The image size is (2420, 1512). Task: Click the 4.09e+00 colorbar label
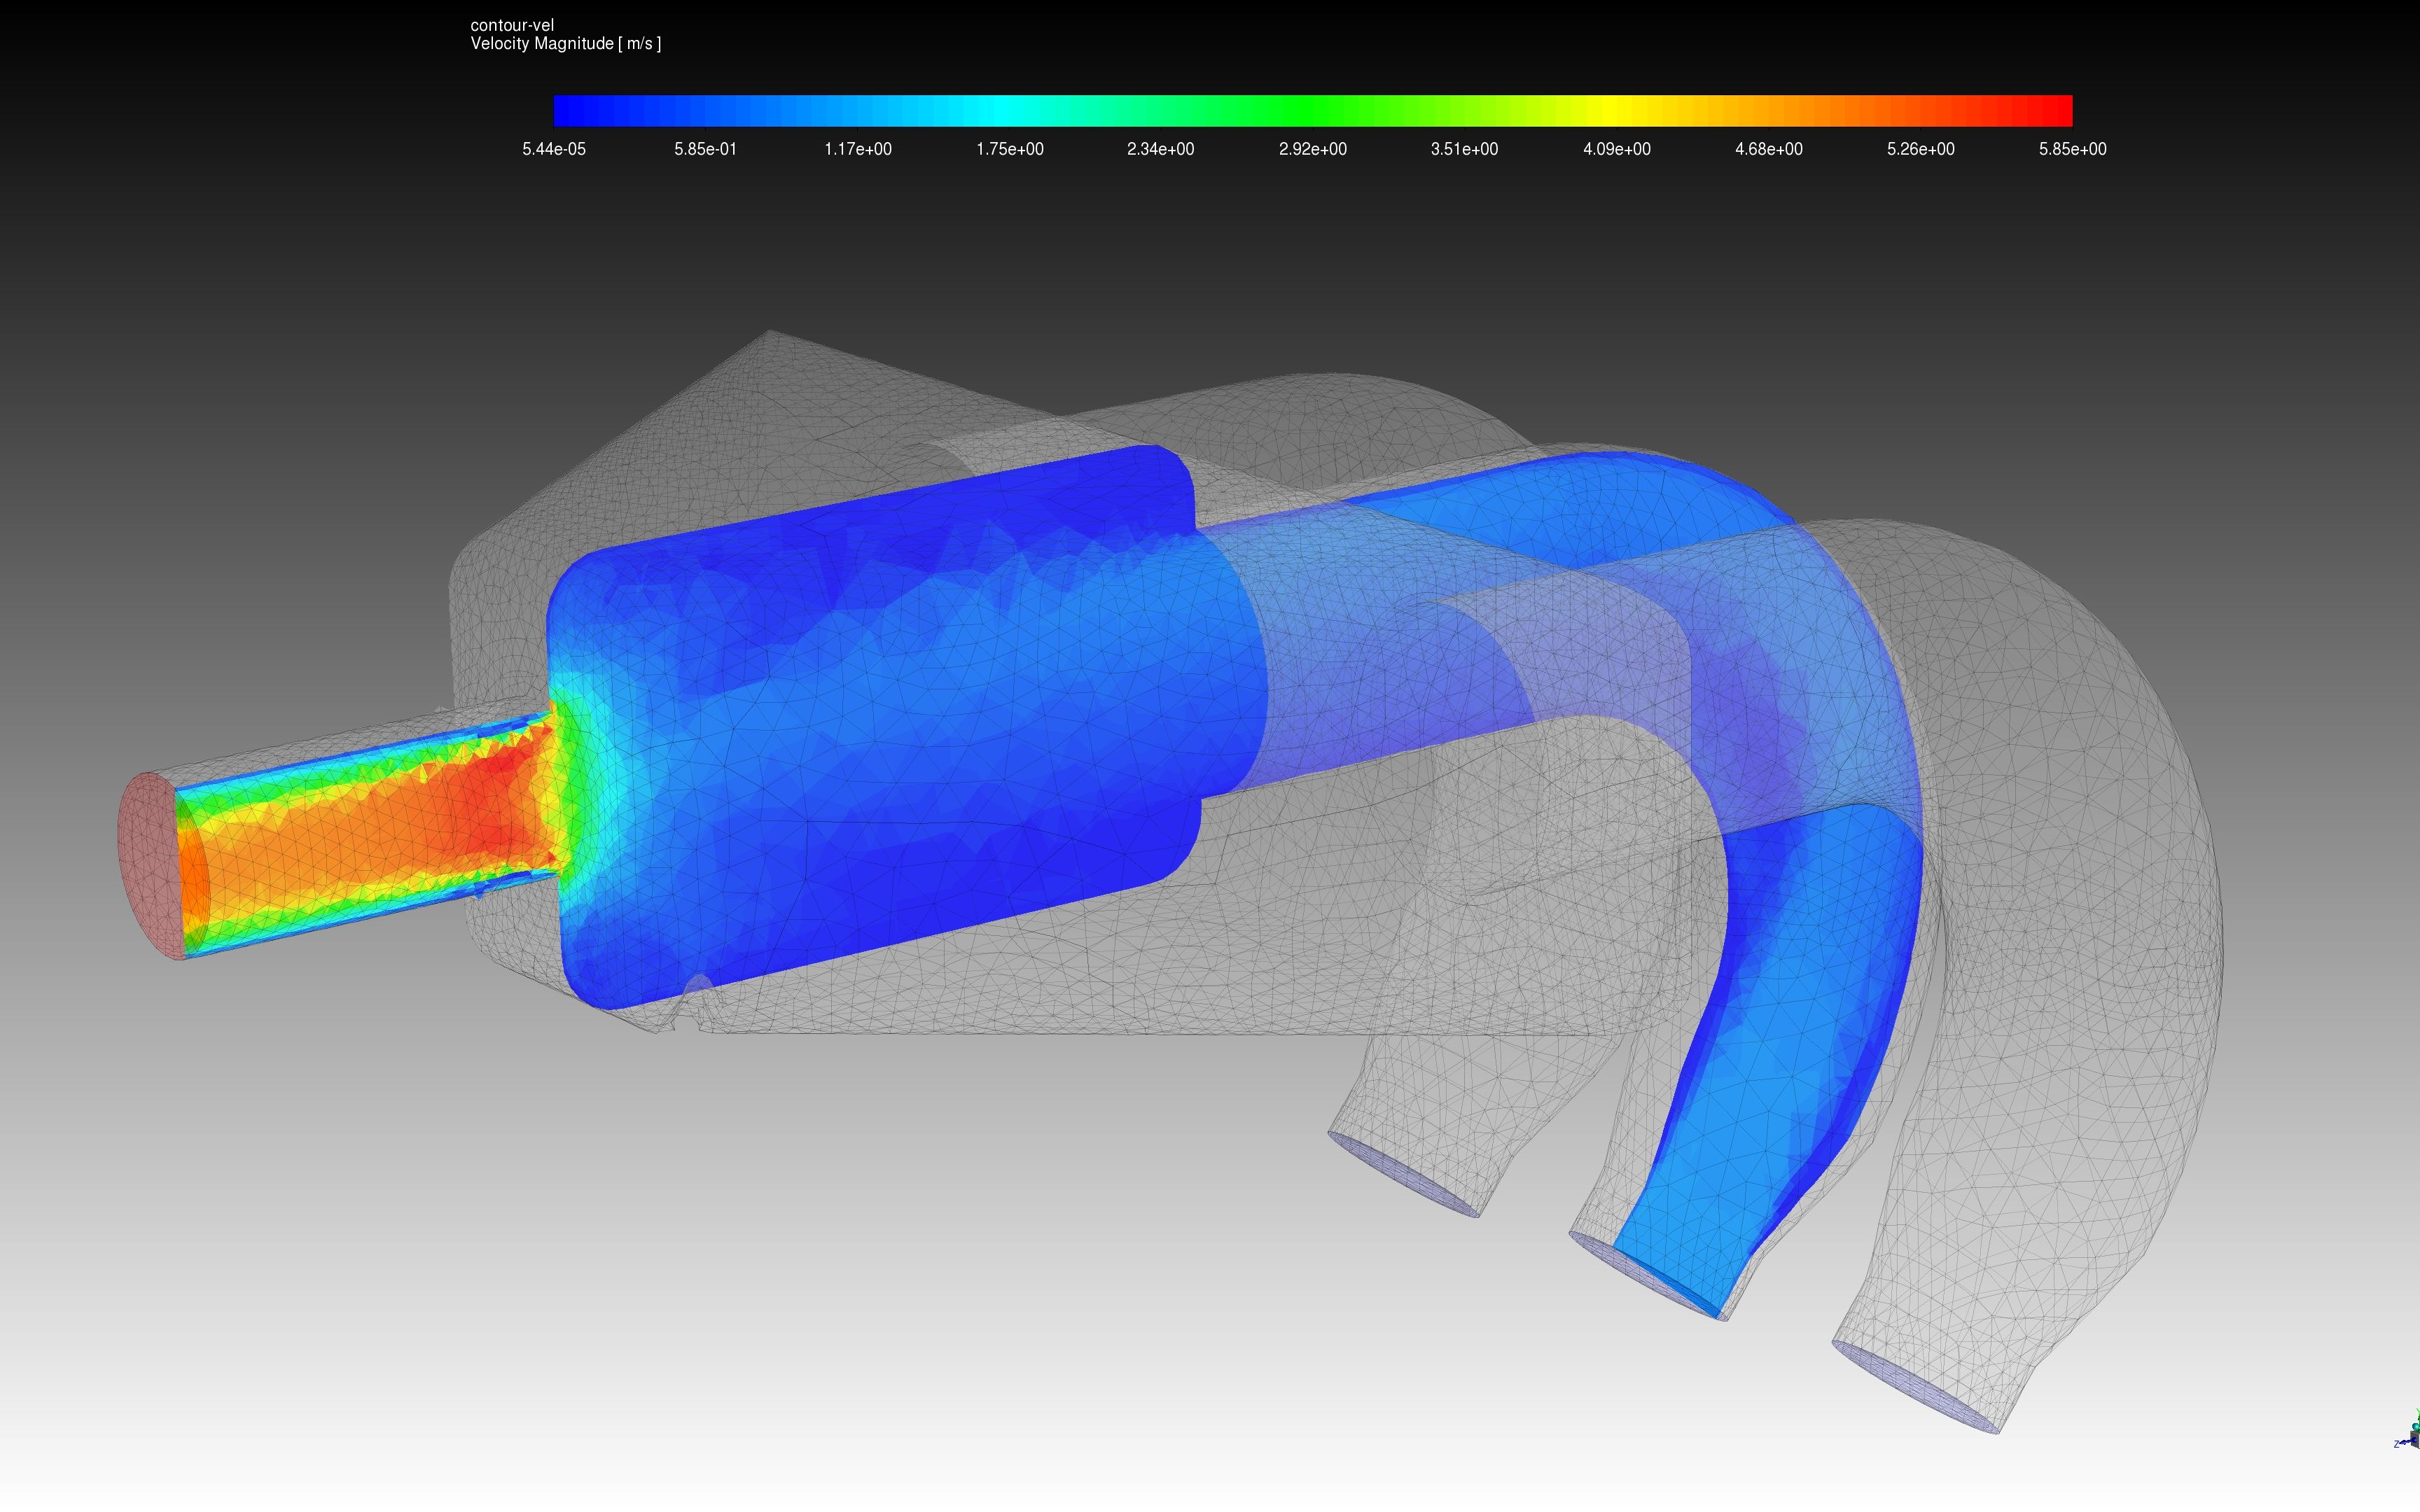1616,149
